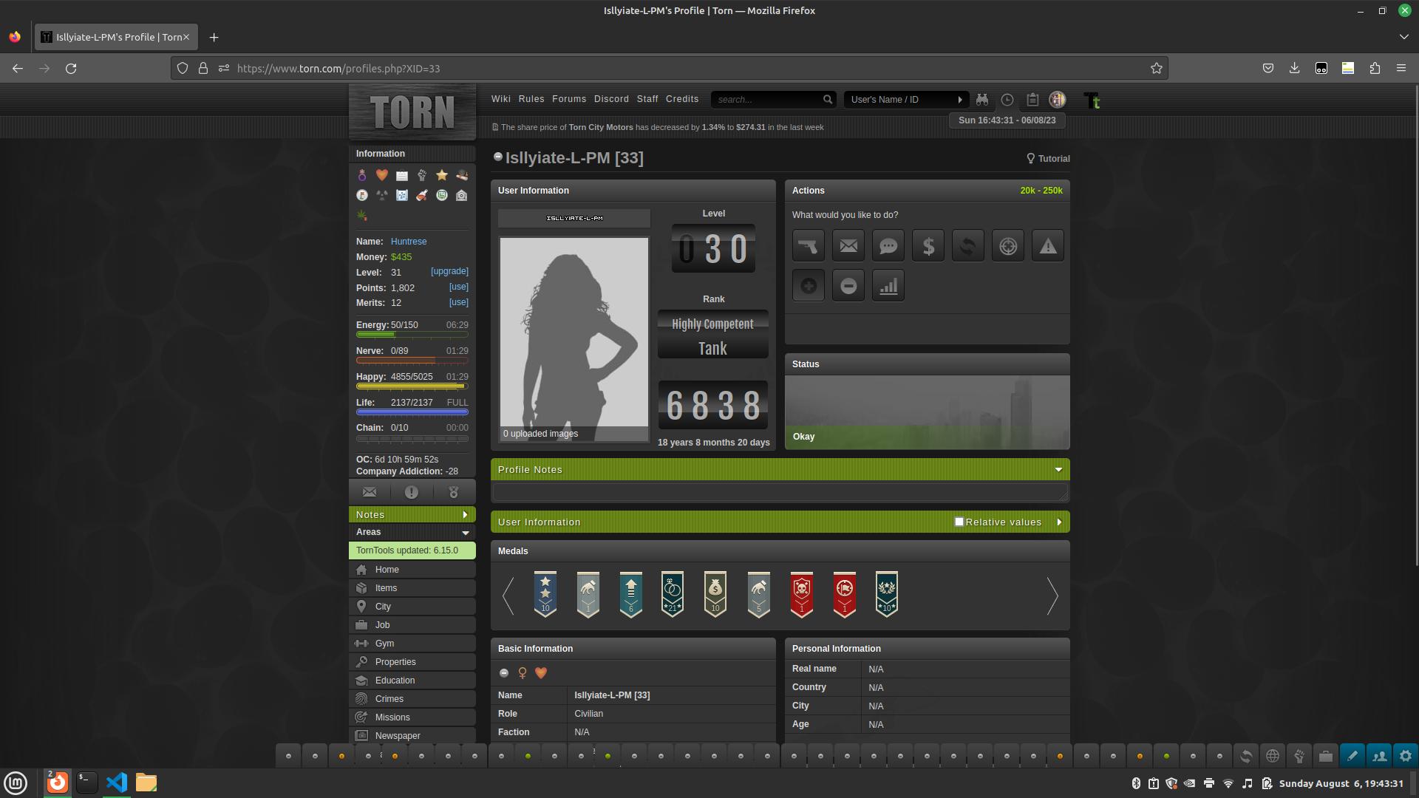Select the Forums menu item

tap(568, 98)
